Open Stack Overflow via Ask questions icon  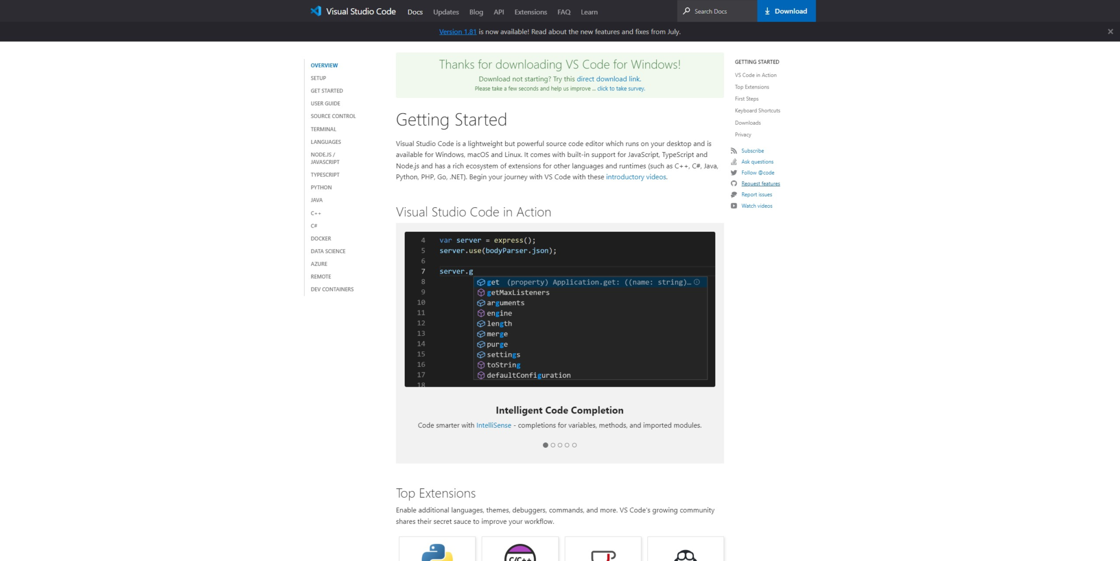[734, 161]
